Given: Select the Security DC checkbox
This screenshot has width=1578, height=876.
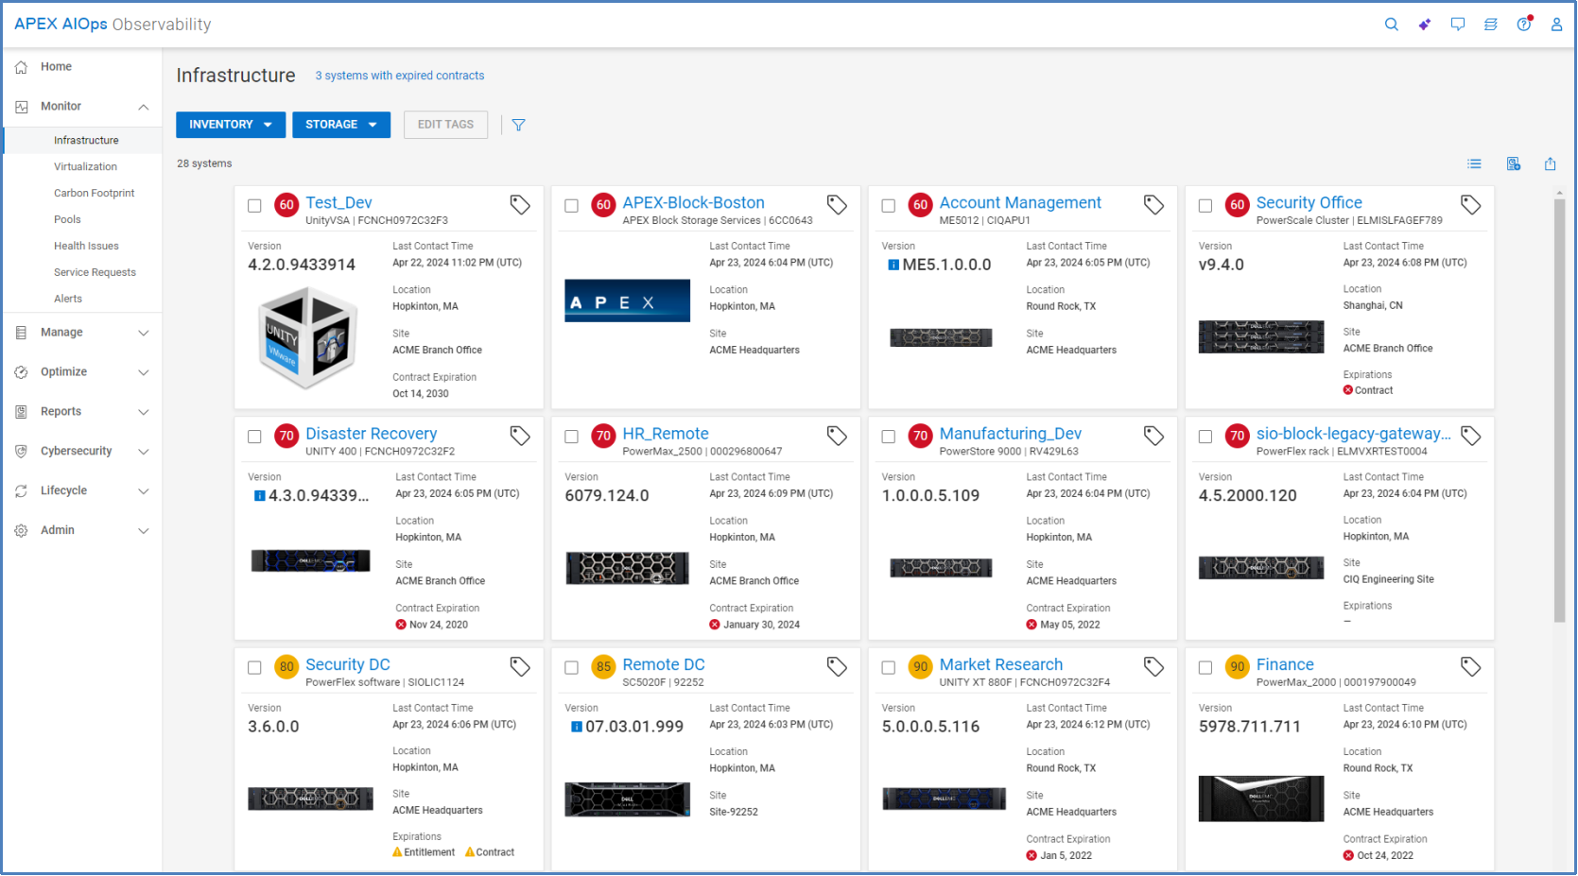Looking at the screenshot, I should click(254, 668).
